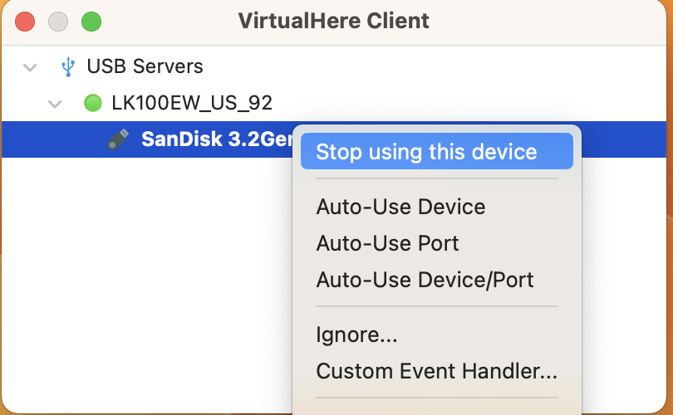This screenshot has height=415, width=673.
Task: Choose Ignore... in the context menu
Action: pyautogui.click(x=356, y=335)
